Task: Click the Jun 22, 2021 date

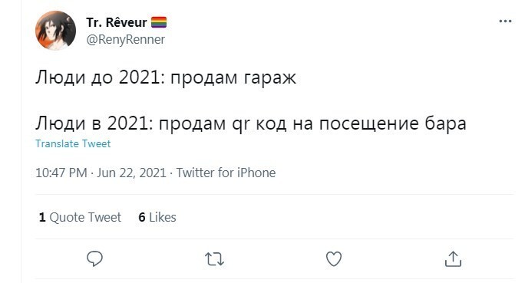Action: point(131,173)
